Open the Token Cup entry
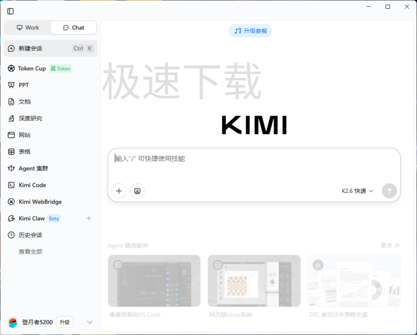The width and height of the screenshot is (417, 335). (51, 68)
